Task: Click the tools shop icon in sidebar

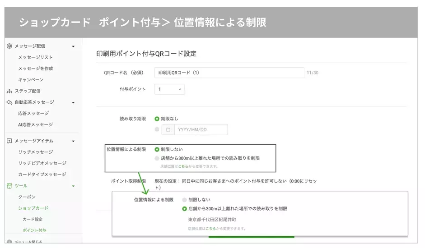Action: (x=9, y=186)
